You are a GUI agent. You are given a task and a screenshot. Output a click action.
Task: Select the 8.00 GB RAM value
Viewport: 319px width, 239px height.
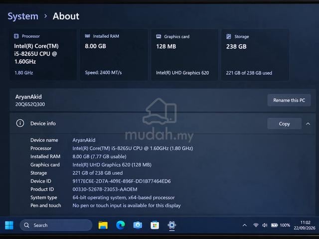[x=95, y=46]
